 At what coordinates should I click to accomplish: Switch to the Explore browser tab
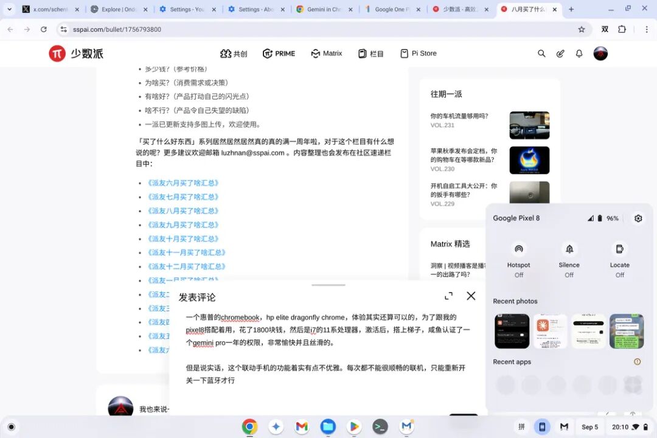point(119,9)
